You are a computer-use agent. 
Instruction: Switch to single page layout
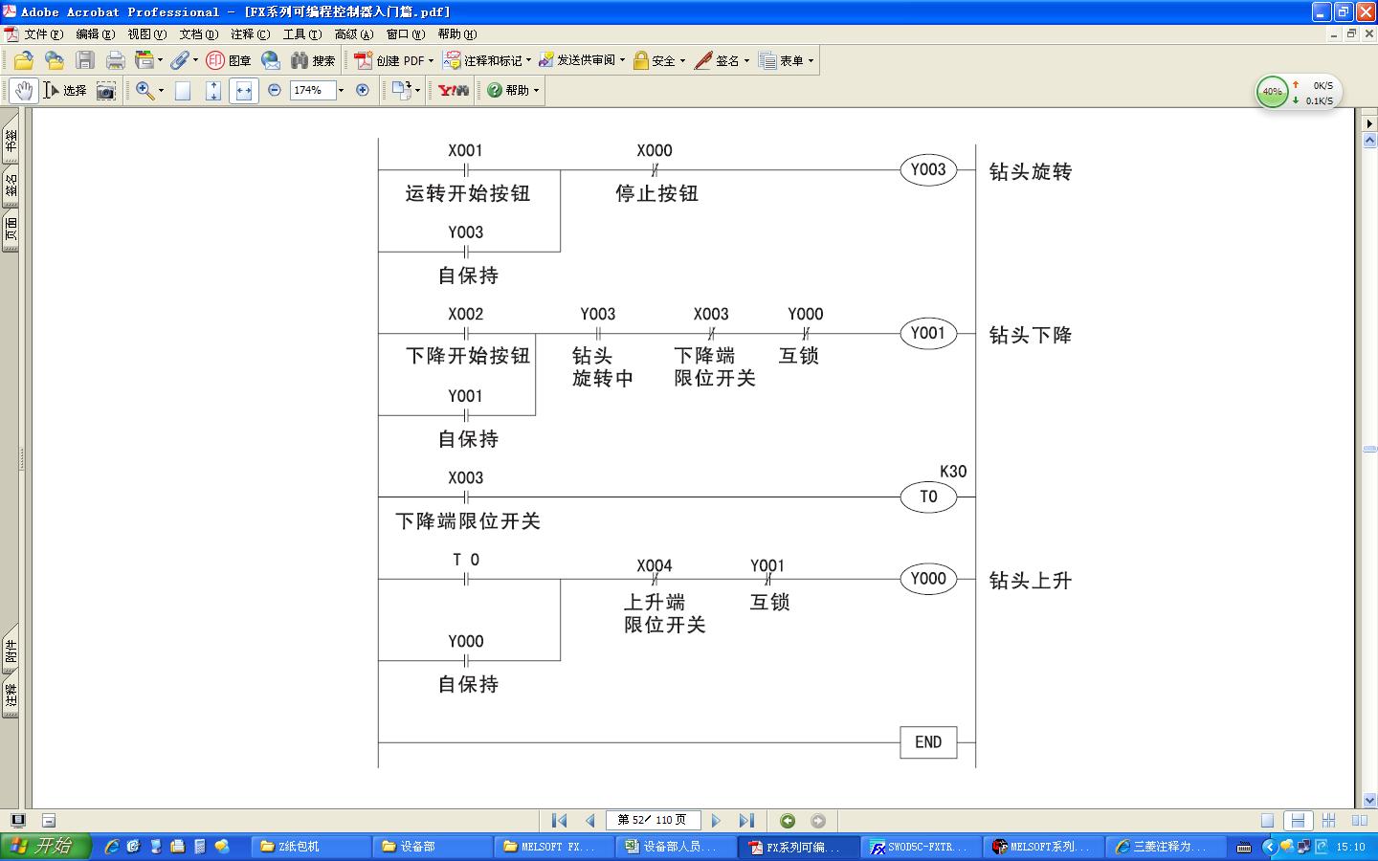tap(1267, 820)
